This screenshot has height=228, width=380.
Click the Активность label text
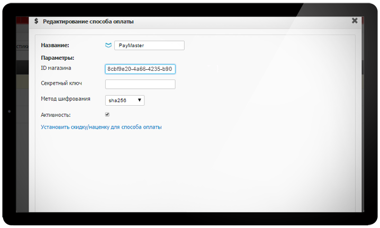56,114
